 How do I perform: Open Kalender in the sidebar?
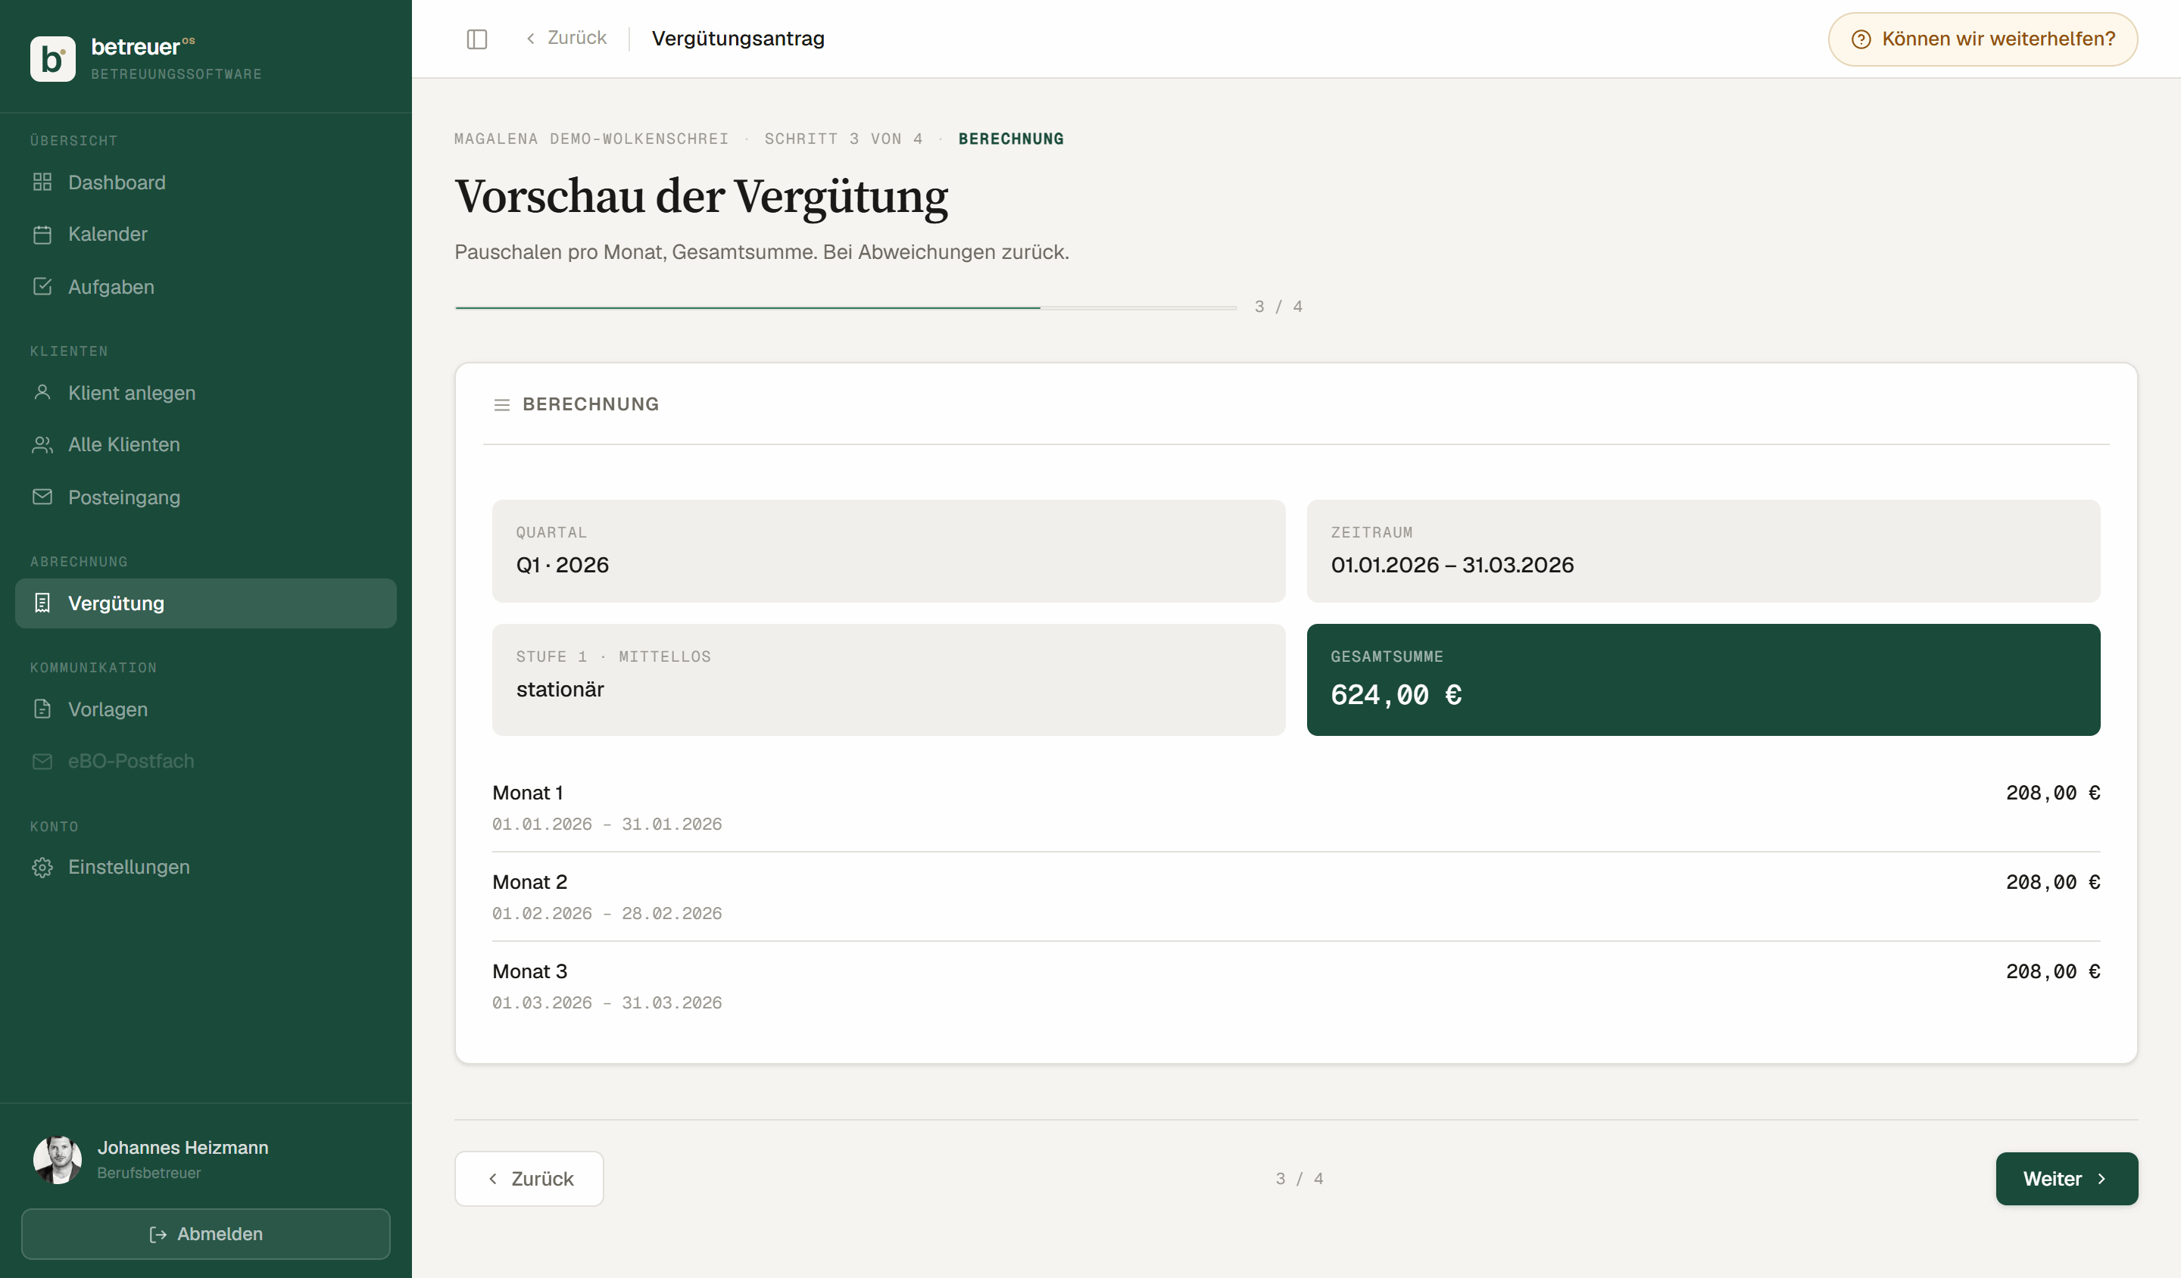(x=206, y=235)
